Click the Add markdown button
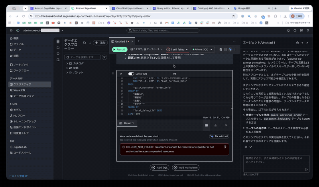Image resolution: width=319 pixels, height=187 pixels. click(x=185, y=168)
